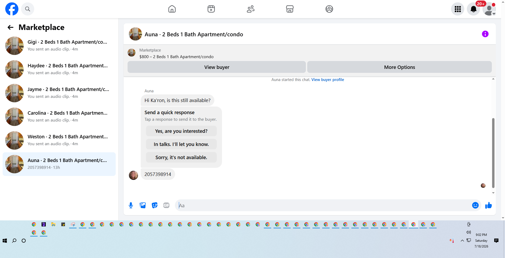Screen dimensions: 505x258
Task: Open the Facebook menu grid icon
Action: click(x=458, y=9)
